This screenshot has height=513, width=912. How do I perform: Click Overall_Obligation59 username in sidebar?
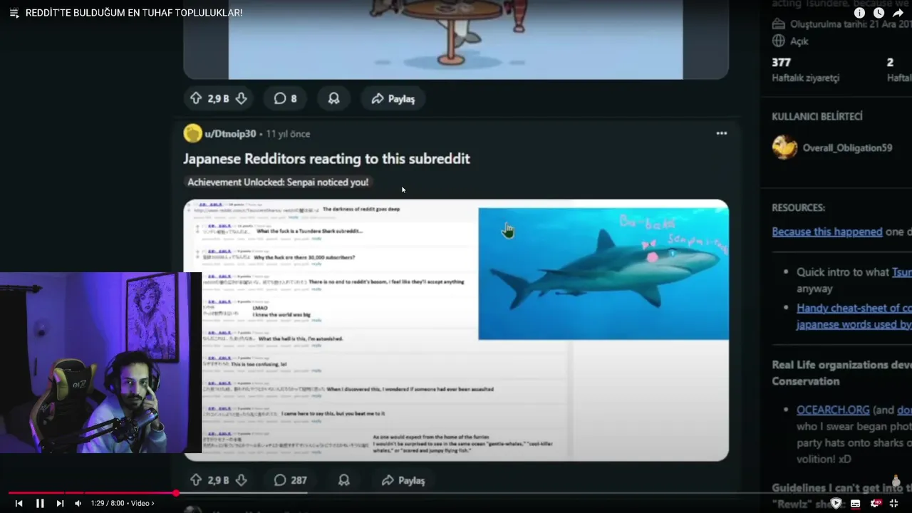(x=847, y=148)
